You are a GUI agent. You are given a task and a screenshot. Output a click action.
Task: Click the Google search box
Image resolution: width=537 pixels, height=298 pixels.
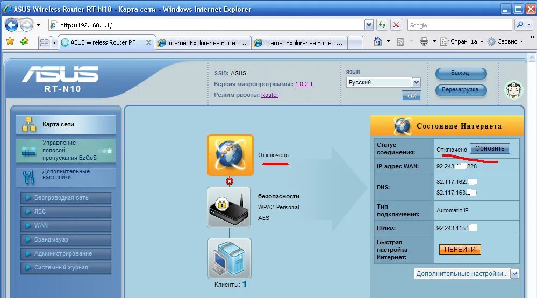(x=459, y=25)
